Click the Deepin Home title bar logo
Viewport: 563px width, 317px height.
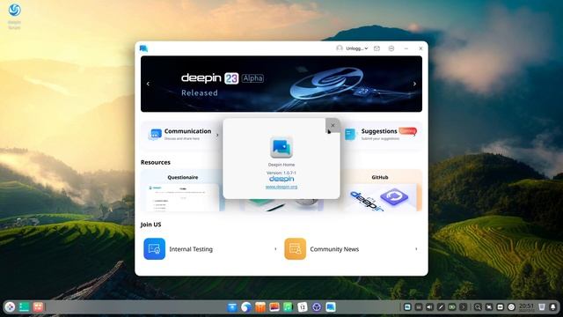143,48
